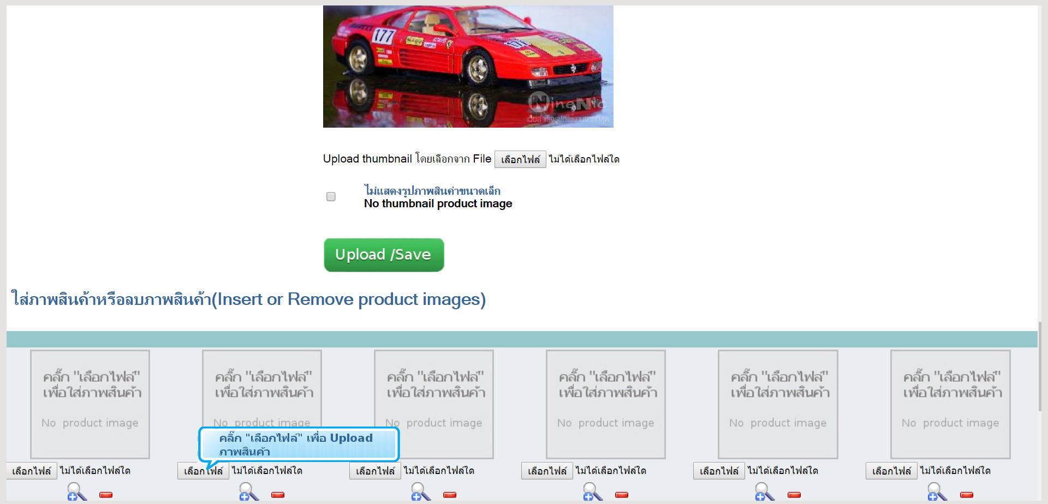Choose a file for the third product slot

(x=375, y=471)
